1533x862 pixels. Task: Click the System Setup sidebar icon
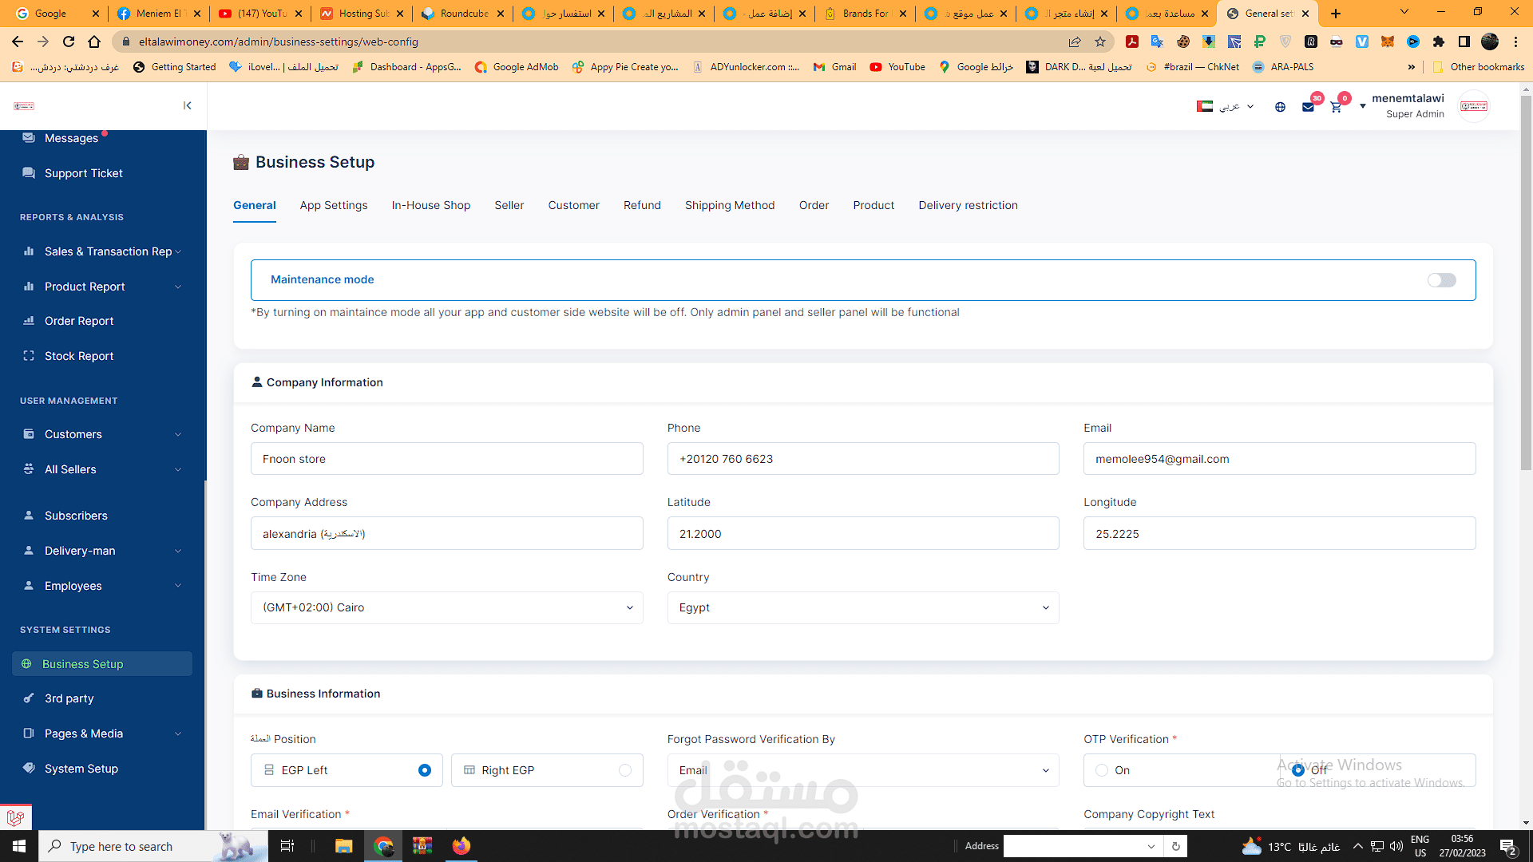point(29,769)
